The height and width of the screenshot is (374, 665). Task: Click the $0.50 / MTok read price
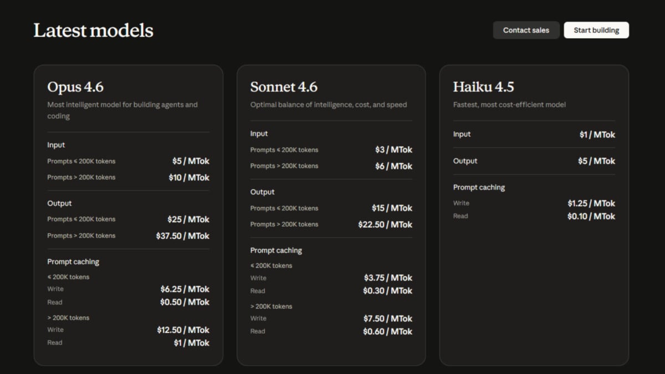(x=185, y=302)
